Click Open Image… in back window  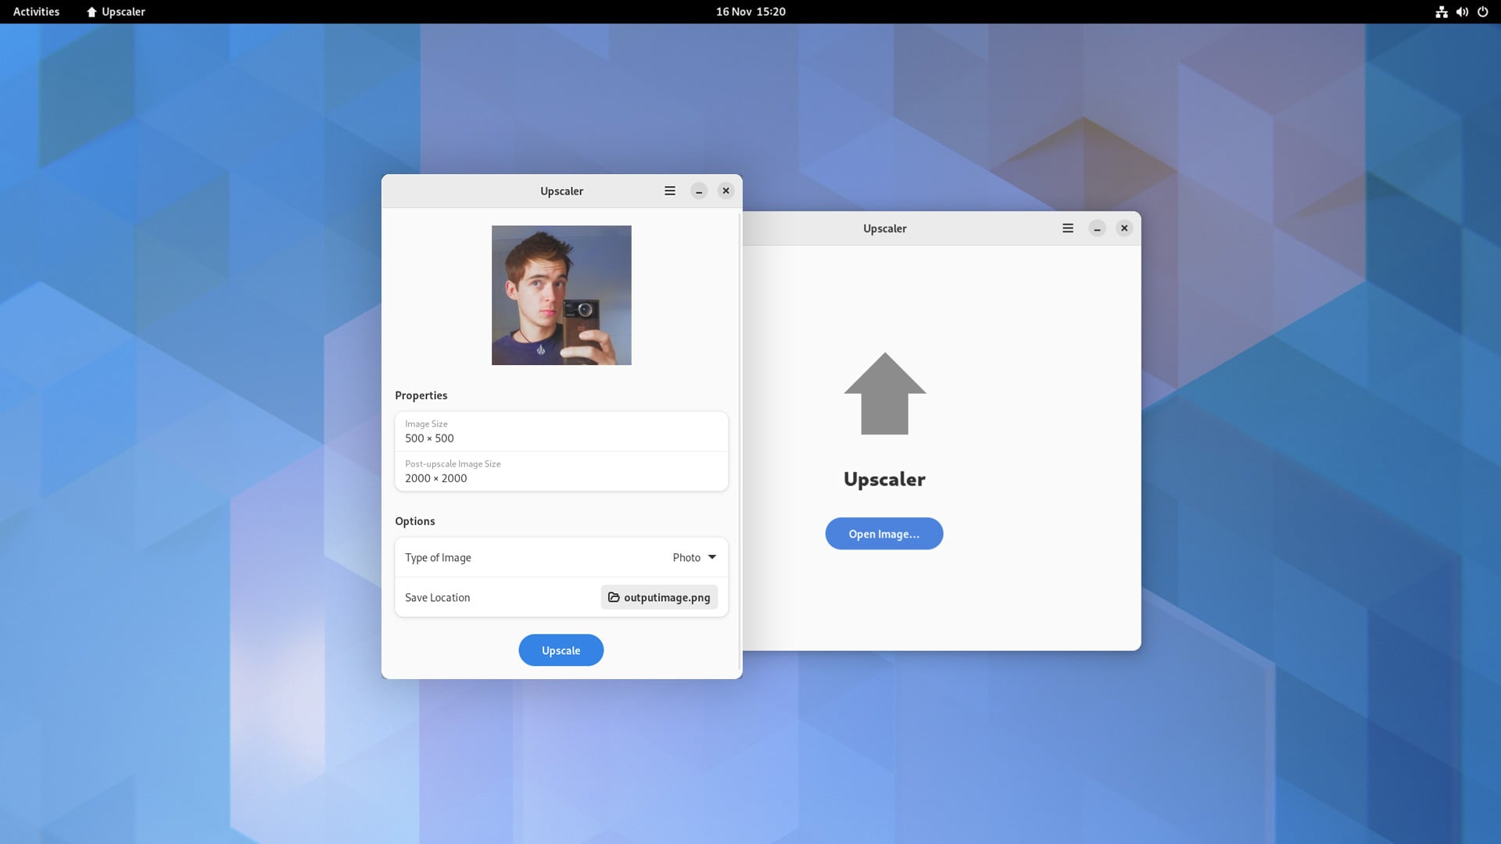pos(884,534)
